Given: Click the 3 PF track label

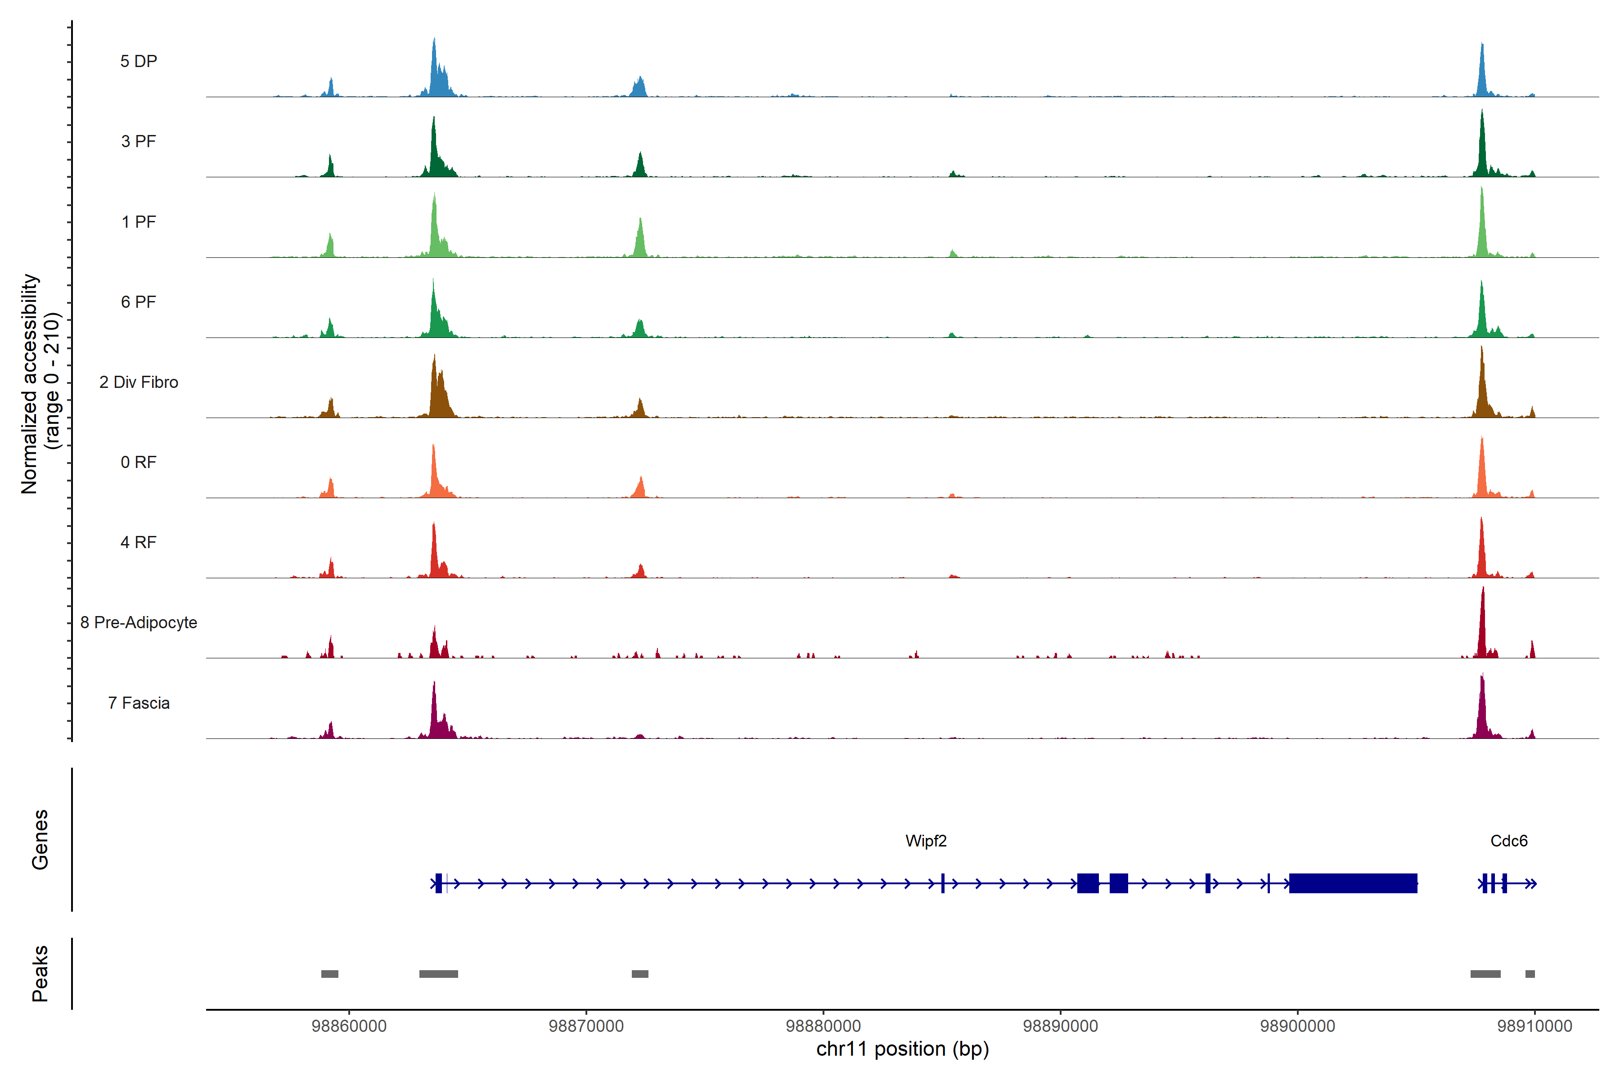Looking at the screenshot, I should click(x=139, y=141).
